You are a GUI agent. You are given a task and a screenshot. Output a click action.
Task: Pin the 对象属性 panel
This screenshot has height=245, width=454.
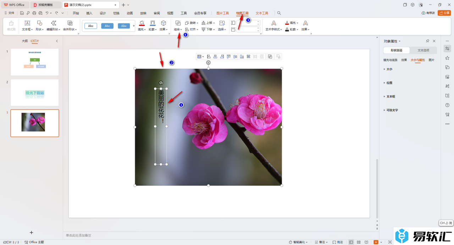428,41
